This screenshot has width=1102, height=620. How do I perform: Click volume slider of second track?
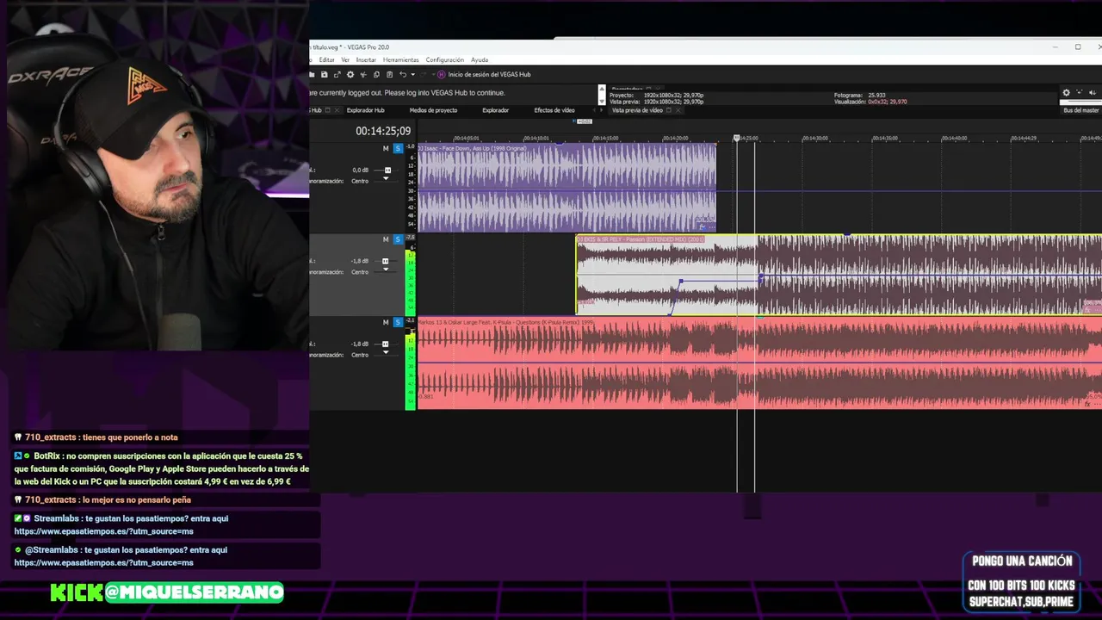[386, 261]
